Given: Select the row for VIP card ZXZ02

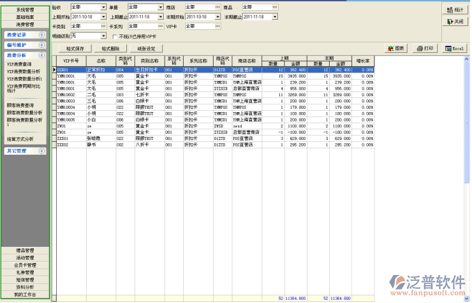Looking at the screenshot, I should [64, 144].
